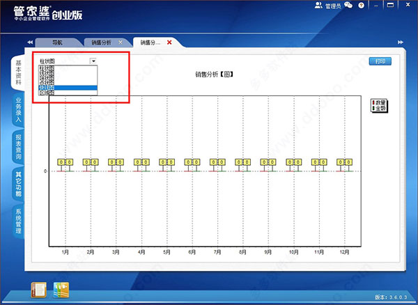Open the 报表查询 sidebar tab
This screenshot has height=305, width=418.
point(18,147)
